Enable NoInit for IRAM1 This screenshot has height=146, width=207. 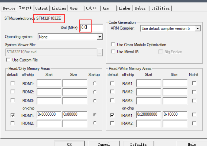click(194, 115)
